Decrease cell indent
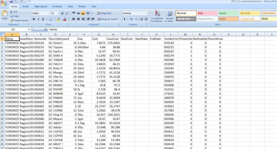 (x=88, y=19)
